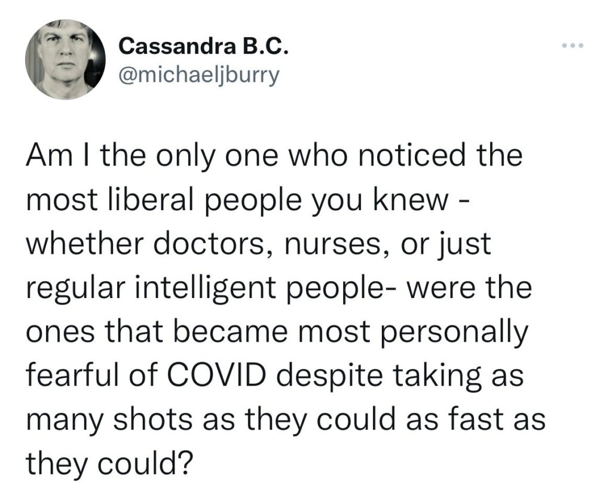Image resolution: width=612 pixels, height=492 pixels.
Task: Open the Cassandra B.C. display name
Action: pos(204,47)
